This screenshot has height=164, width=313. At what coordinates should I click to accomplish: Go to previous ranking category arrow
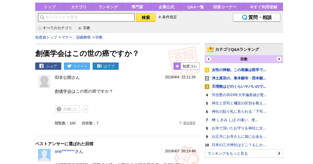click(x=209, y=59)
